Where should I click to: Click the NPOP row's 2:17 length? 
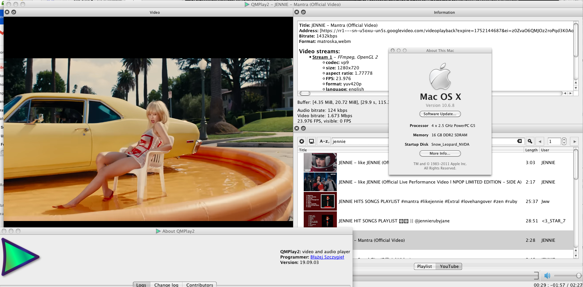point(530,182)
